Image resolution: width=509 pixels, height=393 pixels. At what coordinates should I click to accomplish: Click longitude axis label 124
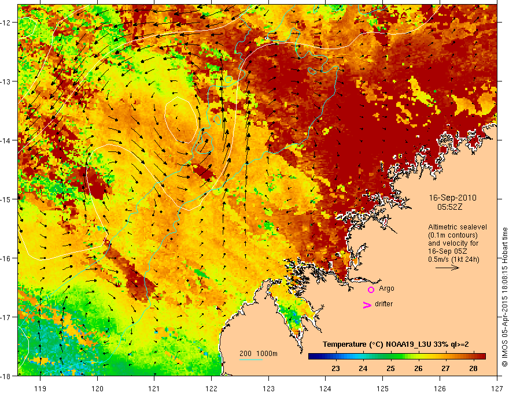tap(326, 388)
